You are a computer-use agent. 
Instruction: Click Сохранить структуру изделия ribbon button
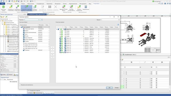coord(26,8)
